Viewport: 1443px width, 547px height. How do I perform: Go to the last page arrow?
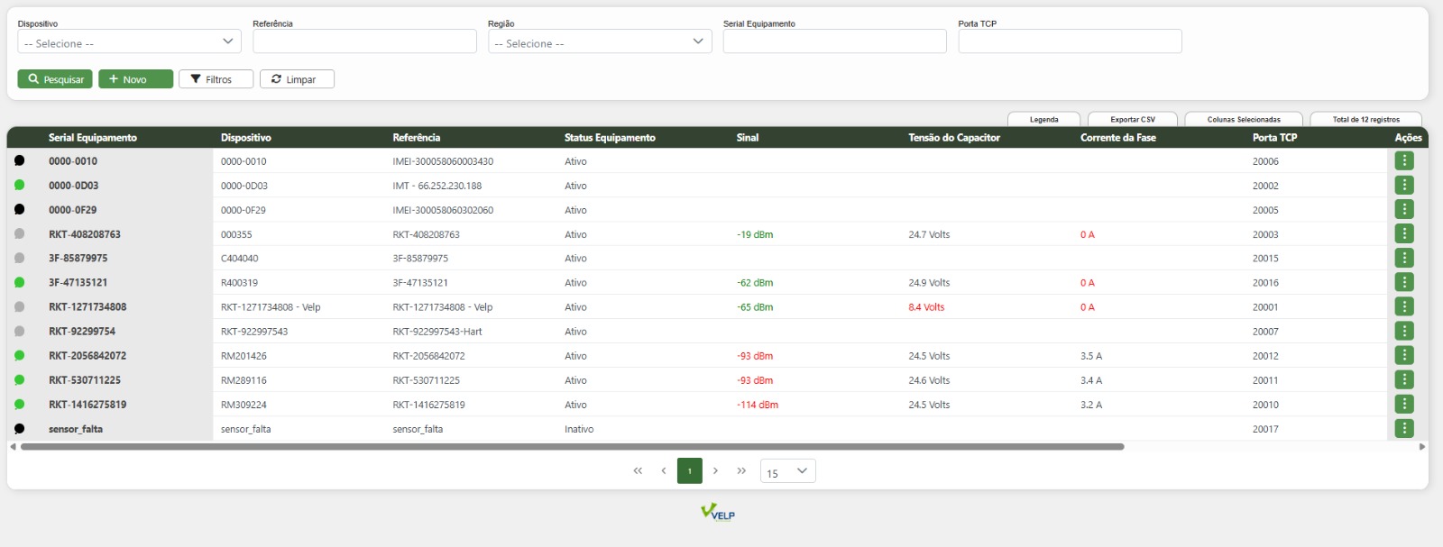pyautogui.click(x=741, y=470)
